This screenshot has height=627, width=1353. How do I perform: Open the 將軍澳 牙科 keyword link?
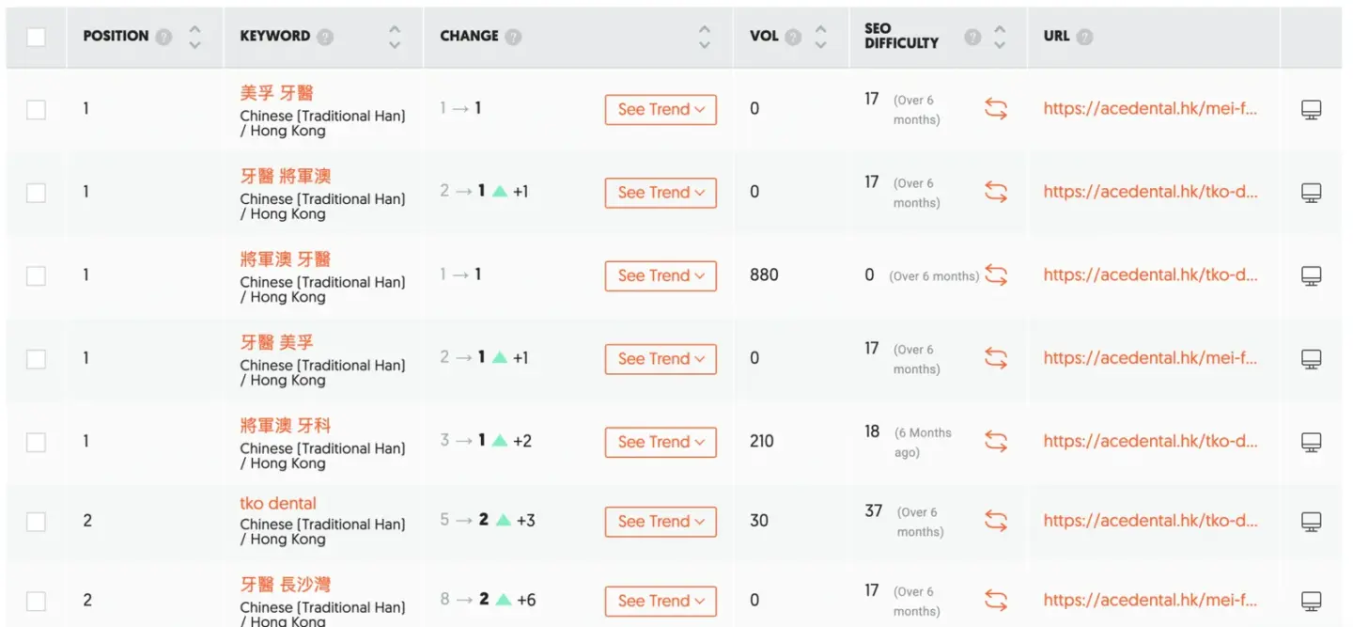[x=286, y=426]
